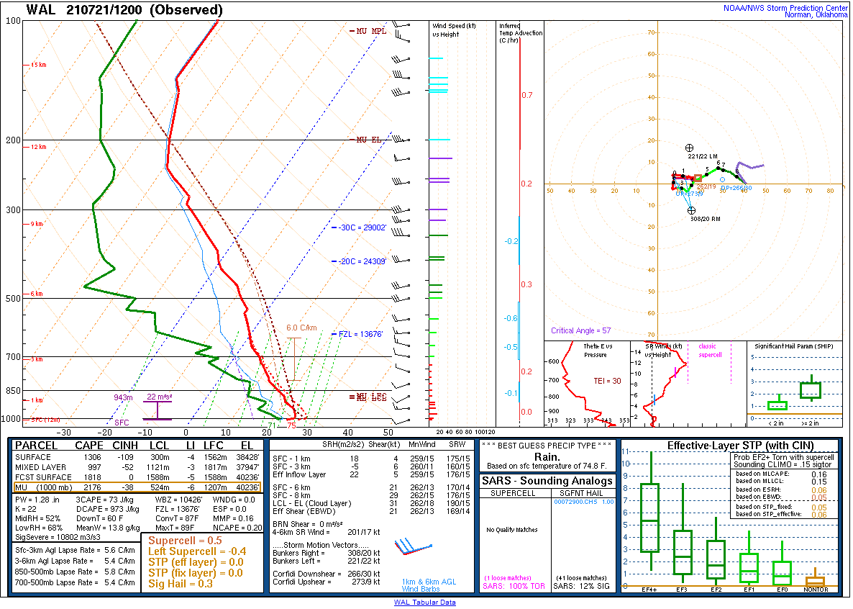Image resolution: width=853 pixels, height=609 pixels.
Task: Click the SARS: 12% SIG result
Action: tap(582, 586)
